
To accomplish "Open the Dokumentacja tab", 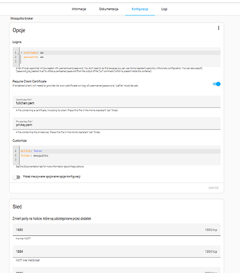I will point(109,9).
